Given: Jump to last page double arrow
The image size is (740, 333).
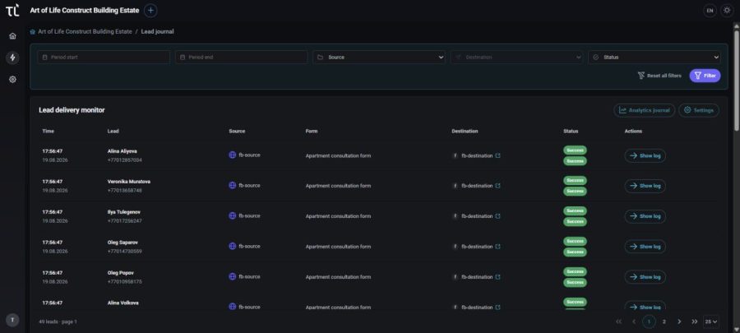Looking at the screenshot, I should 694,321.
